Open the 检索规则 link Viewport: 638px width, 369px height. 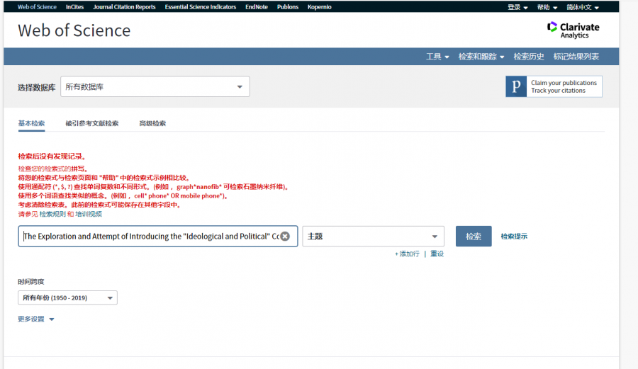pos(52,214)
